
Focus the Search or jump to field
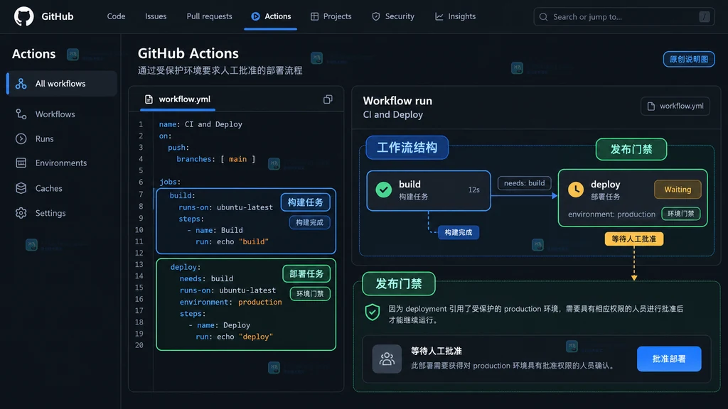[x=624, y=17]
